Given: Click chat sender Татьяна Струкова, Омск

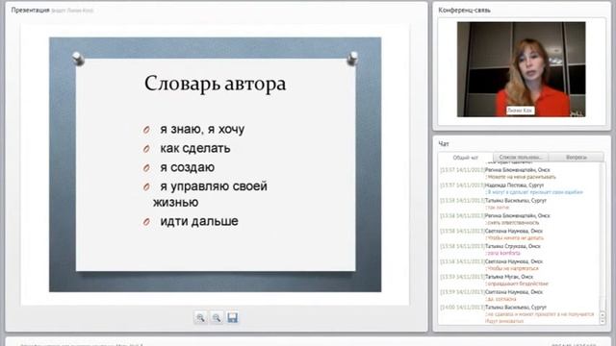Looking at the screenshot, I should tap(513, 246).
